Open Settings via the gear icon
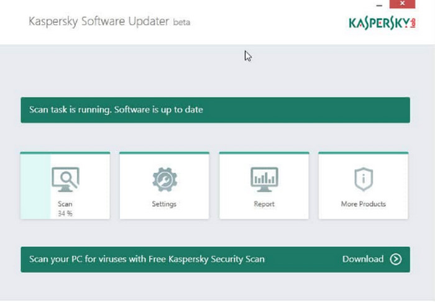 pyautogui.click(x=164, y=180)
